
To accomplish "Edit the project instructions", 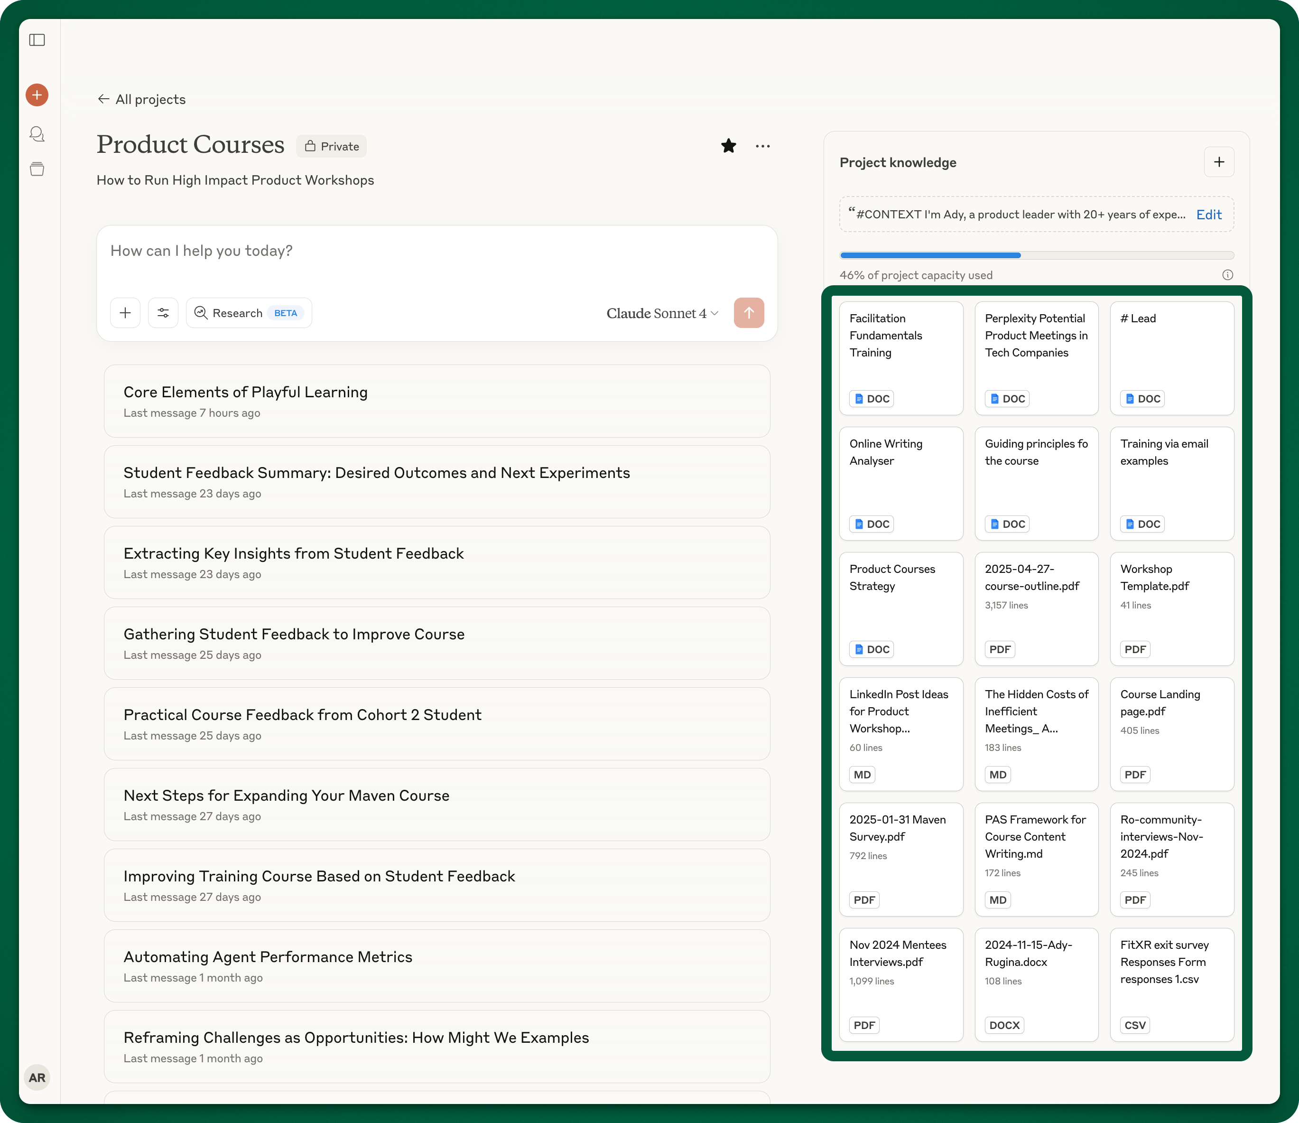I will point(1209,215).
